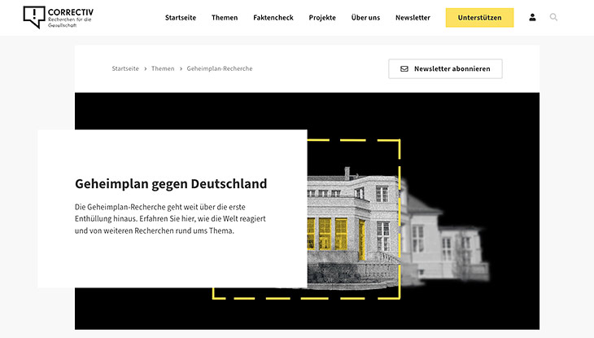The image size is (594, 338).
Task: Open the Faktencheck menu item
Action: [273, 17]
